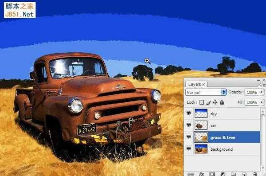Toggle visibility of background layer
This screenshot has width=266, height=176.
(188, 149)
